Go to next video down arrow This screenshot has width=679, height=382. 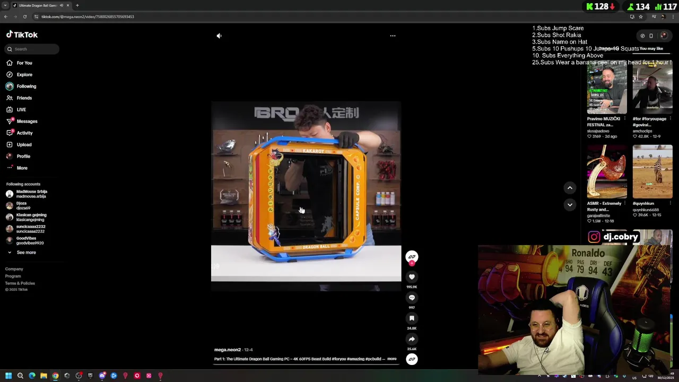coord(570,205)
